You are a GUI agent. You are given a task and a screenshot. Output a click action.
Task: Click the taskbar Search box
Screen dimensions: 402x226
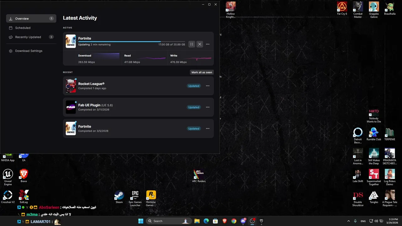(x=169, y=221)
